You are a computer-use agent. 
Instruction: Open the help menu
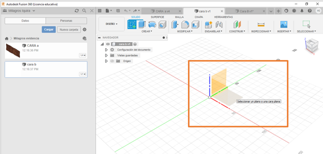[310, 11]
